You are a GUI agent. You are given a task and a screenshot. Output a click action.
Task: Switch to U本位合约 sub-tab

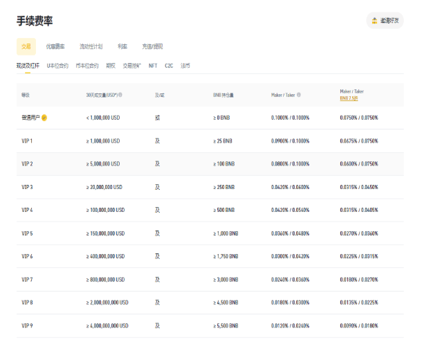[57, 66]
